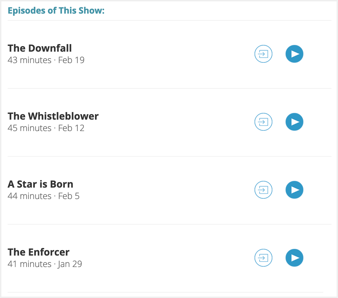Add A Star is Born to queue icon
Screen dimensions: 338x298
tap(263, 190)
